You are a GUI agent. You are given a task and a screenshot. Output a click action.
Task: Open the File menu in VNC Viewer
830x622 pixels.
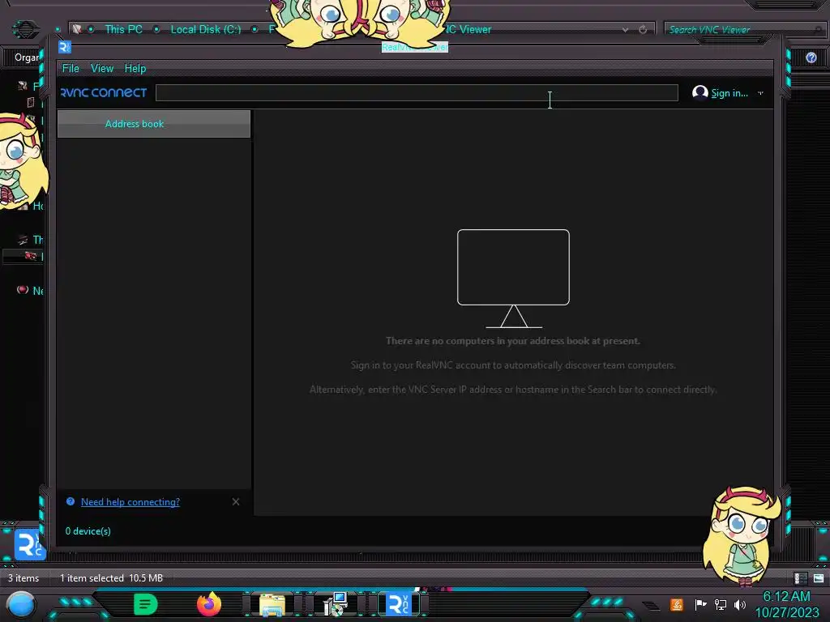point(71,68)
